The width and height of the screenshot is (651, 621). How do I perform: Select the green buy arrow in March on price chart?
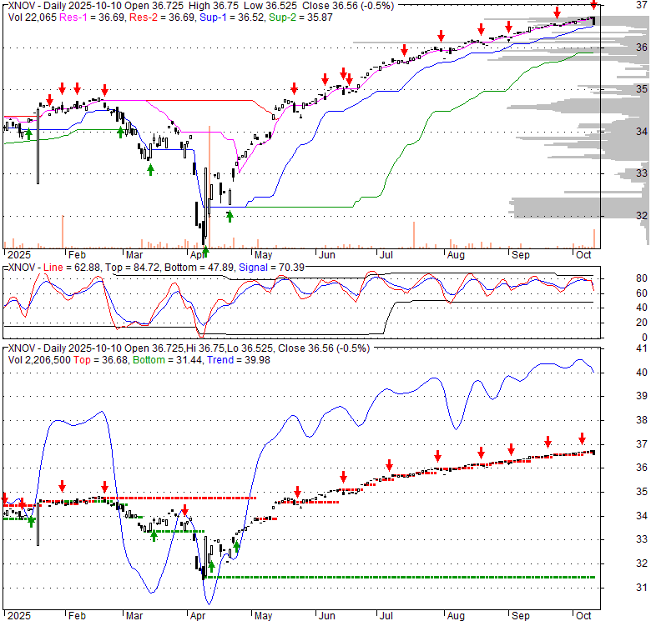[151, 169]
